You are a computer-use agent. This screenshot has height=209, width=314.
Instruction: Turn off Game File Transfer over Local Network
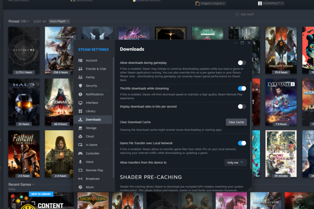pos(242,143)
